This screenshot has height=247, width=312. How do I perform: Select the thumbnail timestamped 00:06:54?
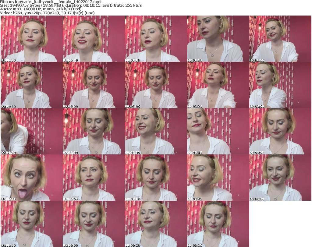click(94, 178)
